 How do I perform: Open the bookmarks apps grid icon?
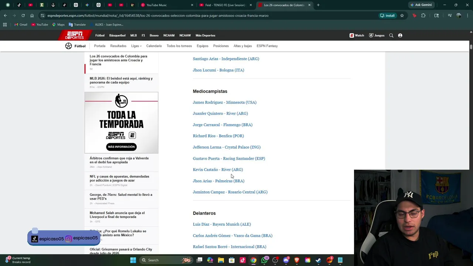pyautogui.click(x=5, y=24)
